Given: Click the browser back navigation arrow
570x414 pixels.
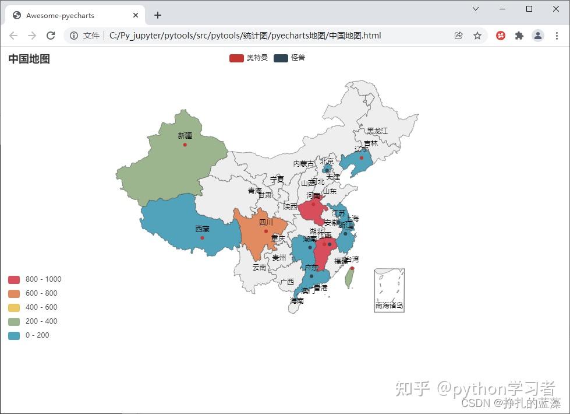Looking at the screenshot, I should pos(13,36).
